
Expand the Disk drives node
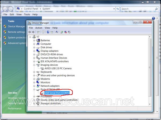34,47
